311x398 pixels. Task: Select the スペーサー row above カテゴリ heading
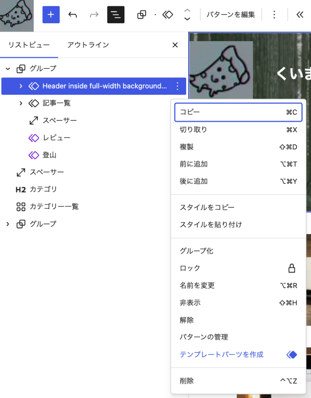pos(94,172)
